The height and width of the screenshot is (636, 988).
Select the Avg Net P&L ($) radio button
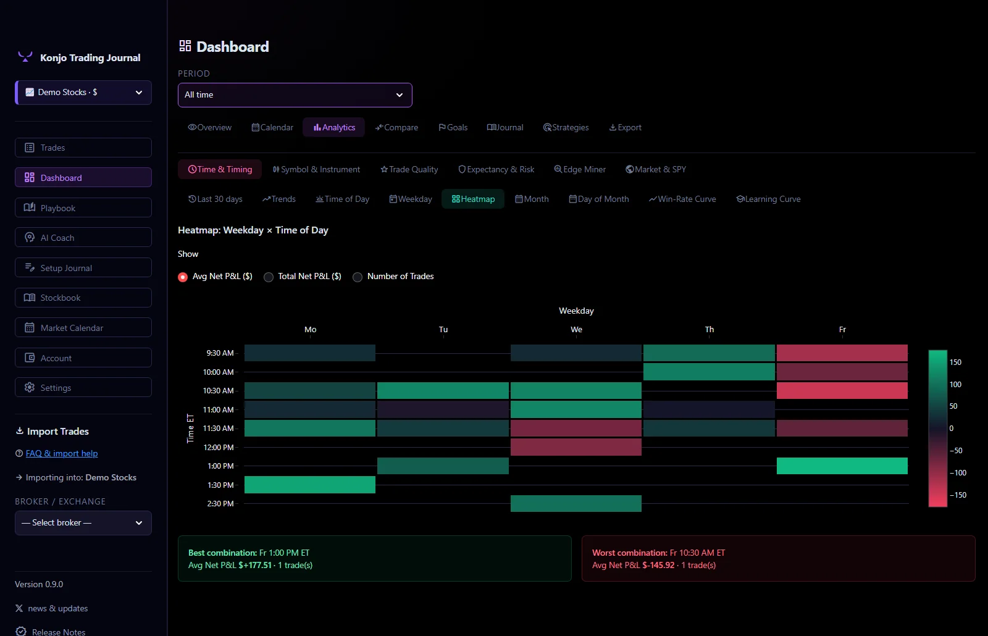click(183, 277)
